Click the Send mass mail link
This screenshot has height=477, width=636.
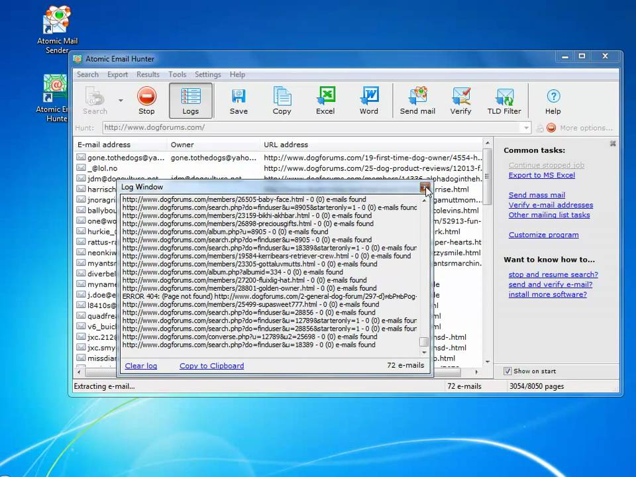(x=537, y=195)
